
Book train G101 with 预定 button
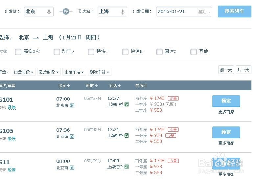tap(226, 101)
